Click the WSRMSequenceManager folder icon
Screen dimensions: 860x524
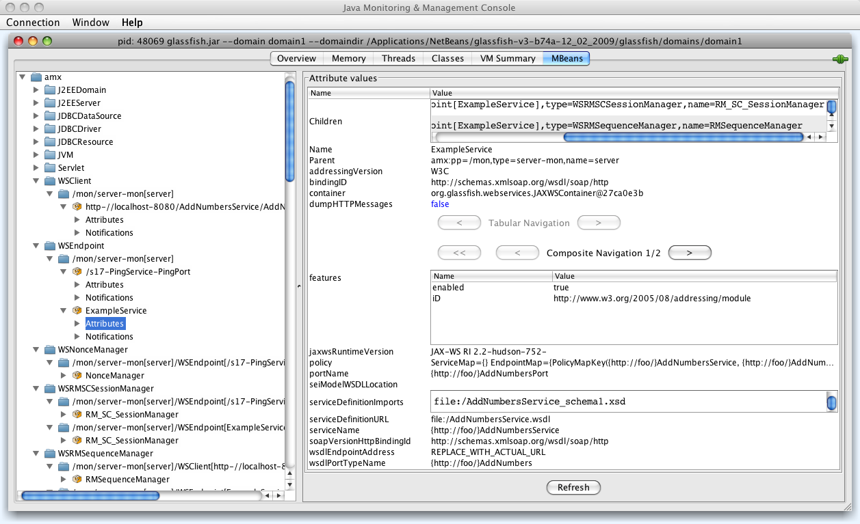point(49,454)
